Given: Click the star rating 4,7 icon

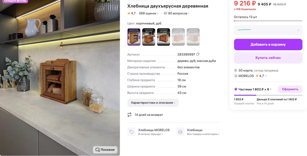Looking at the screenshot, I should pos(129,13).
